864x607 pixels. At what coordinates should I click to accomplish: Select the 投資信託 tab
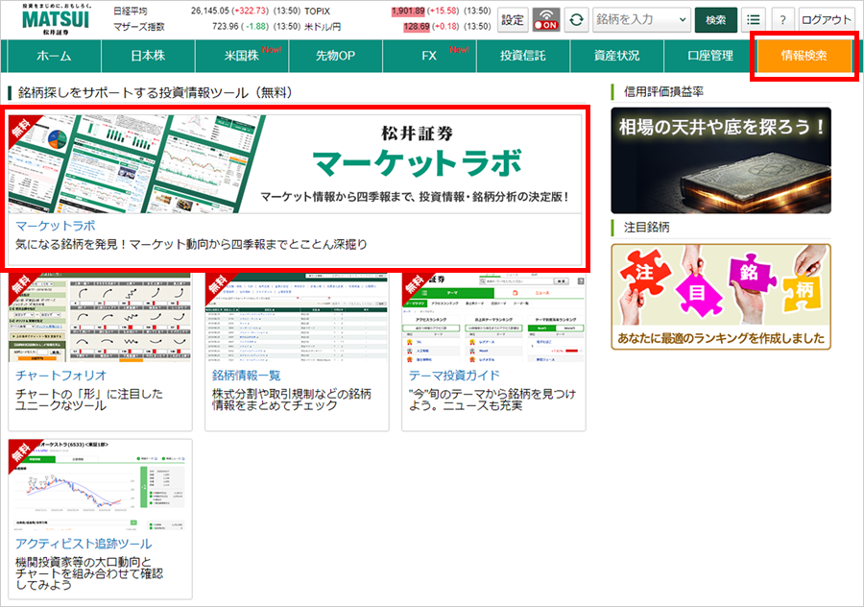click(x=523, y=56)
